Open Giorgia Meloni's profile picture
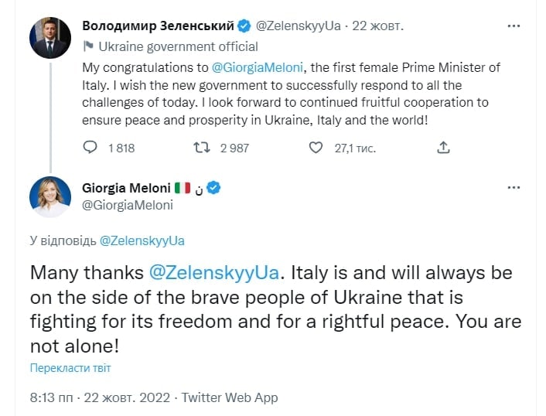The width and height of the screenshot is (546, 416). pos(50,196)
